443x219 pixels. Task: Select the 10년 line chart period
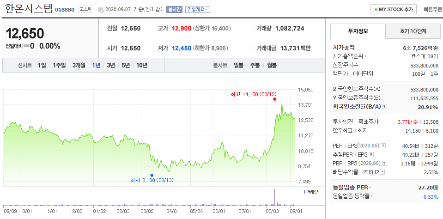pos(142,65)
